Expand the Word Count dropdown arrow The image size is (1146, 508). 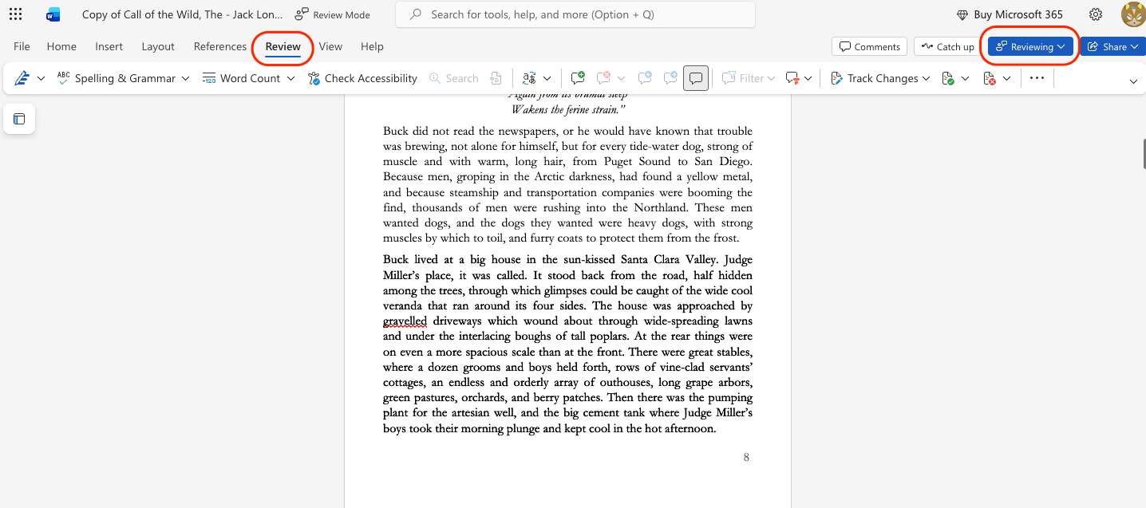[290, 78]
